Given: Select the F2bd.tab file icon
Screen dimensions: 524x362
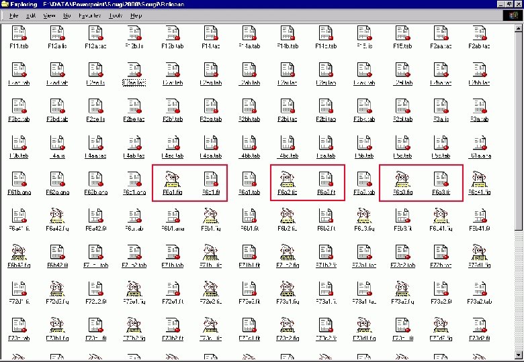Looking at the screenshot, I should coord(58,107).
